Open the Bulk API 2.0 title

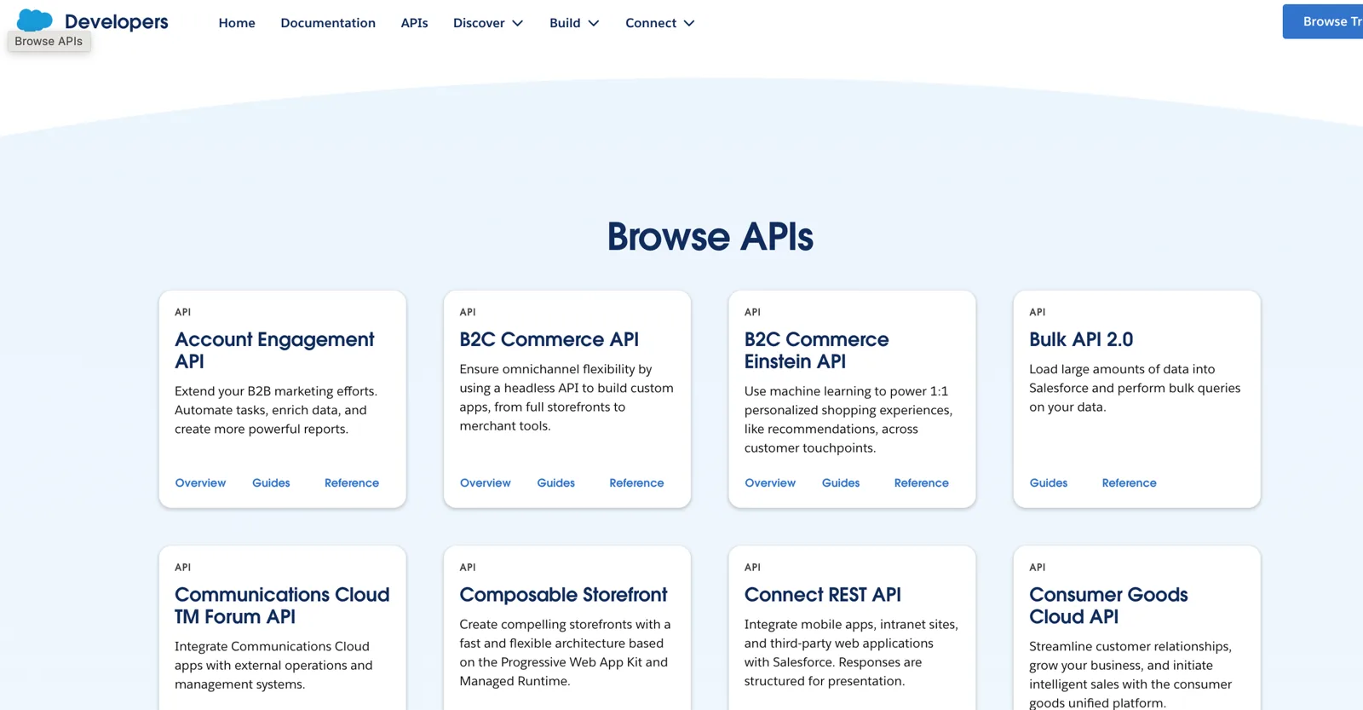[1081, 339]
